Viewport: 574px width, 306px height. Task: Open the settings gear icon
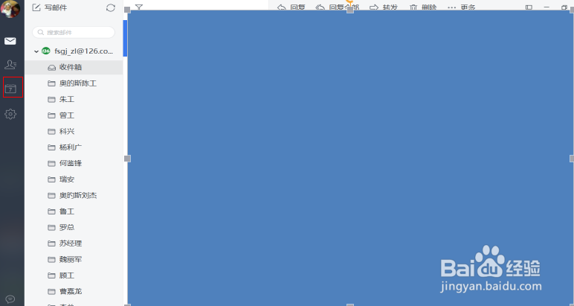click(10, 114)
